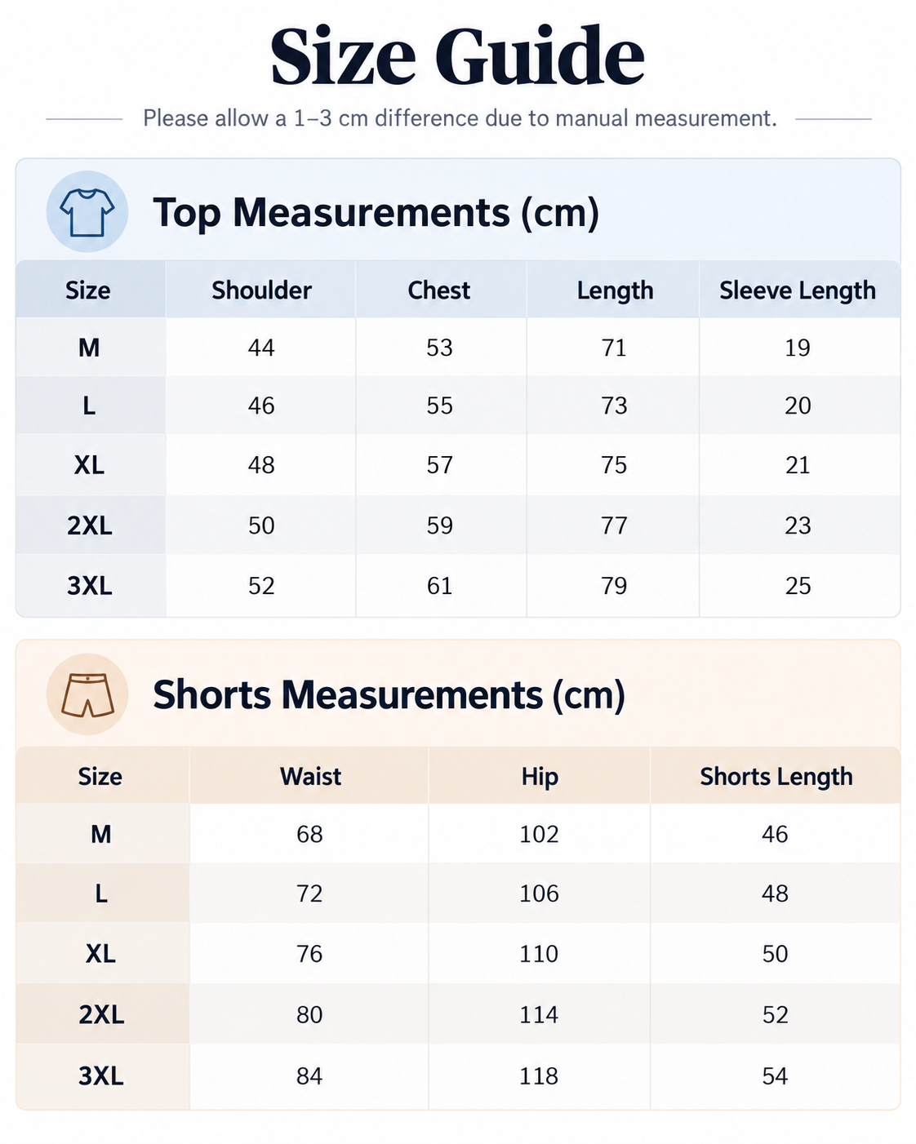Select the sleeve length value 19
Screen dimensions: 916x1144
pyautogui.click(x=798, y=348)
